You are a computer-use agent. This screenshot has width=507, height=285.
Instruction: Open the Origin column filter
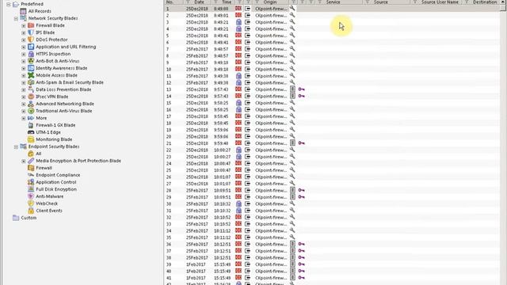257,2
